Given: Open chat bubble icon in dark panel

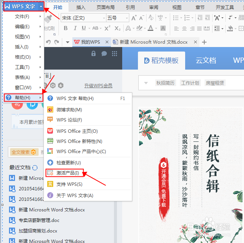Looking at the screenshot, I should [x=104, y=53].
